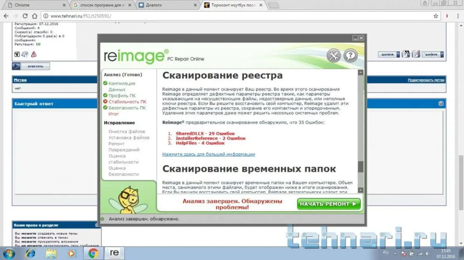Launch Internet Explorer from the taskbar

(x=30, y=253)
